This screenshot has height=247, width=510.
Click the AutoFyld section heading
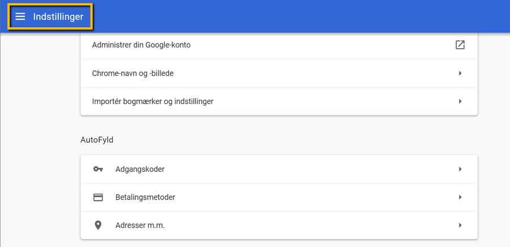pos(97,140)
